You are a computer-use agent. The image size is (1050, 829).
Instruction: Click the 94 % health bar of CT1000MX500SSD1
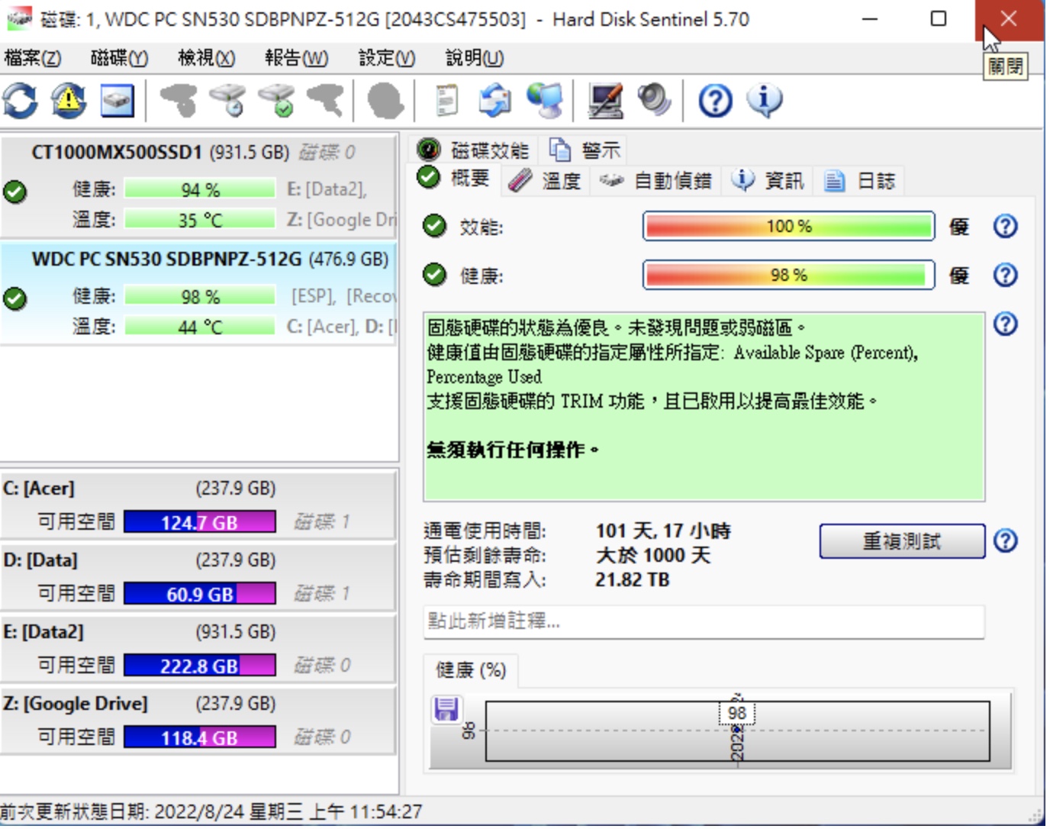[x=200, y=189]
